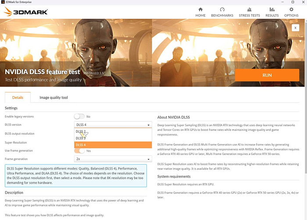This screenshot has width=307, height=220.
Task: Click the 'Enable legacy versions' label
Action: (x=19, y=116)
